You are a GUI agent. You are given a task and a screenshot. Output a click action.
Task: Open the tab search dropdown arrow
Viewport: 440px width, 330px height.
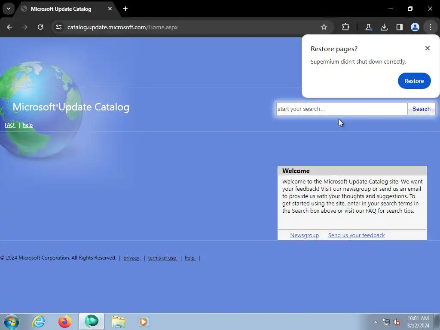9,9
